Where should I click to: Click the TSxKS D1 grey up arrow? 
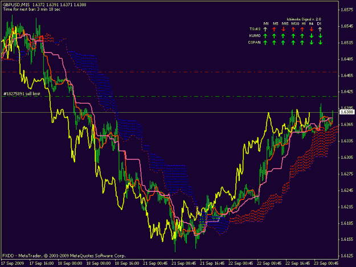(320, 29)
